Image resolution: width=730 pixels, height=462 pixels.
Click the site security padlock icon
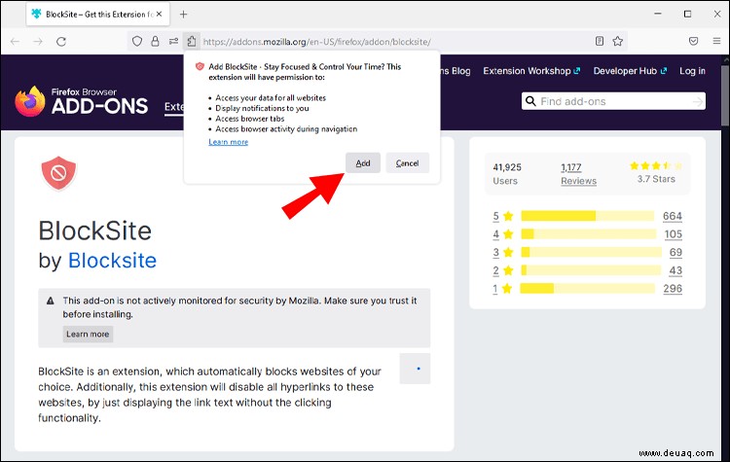click(155, 42)
